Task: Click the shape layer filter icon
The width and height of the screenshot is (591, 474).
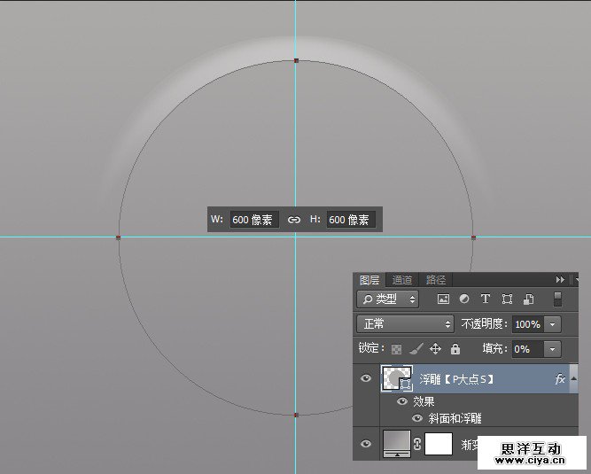Action: tap(507, 299)
